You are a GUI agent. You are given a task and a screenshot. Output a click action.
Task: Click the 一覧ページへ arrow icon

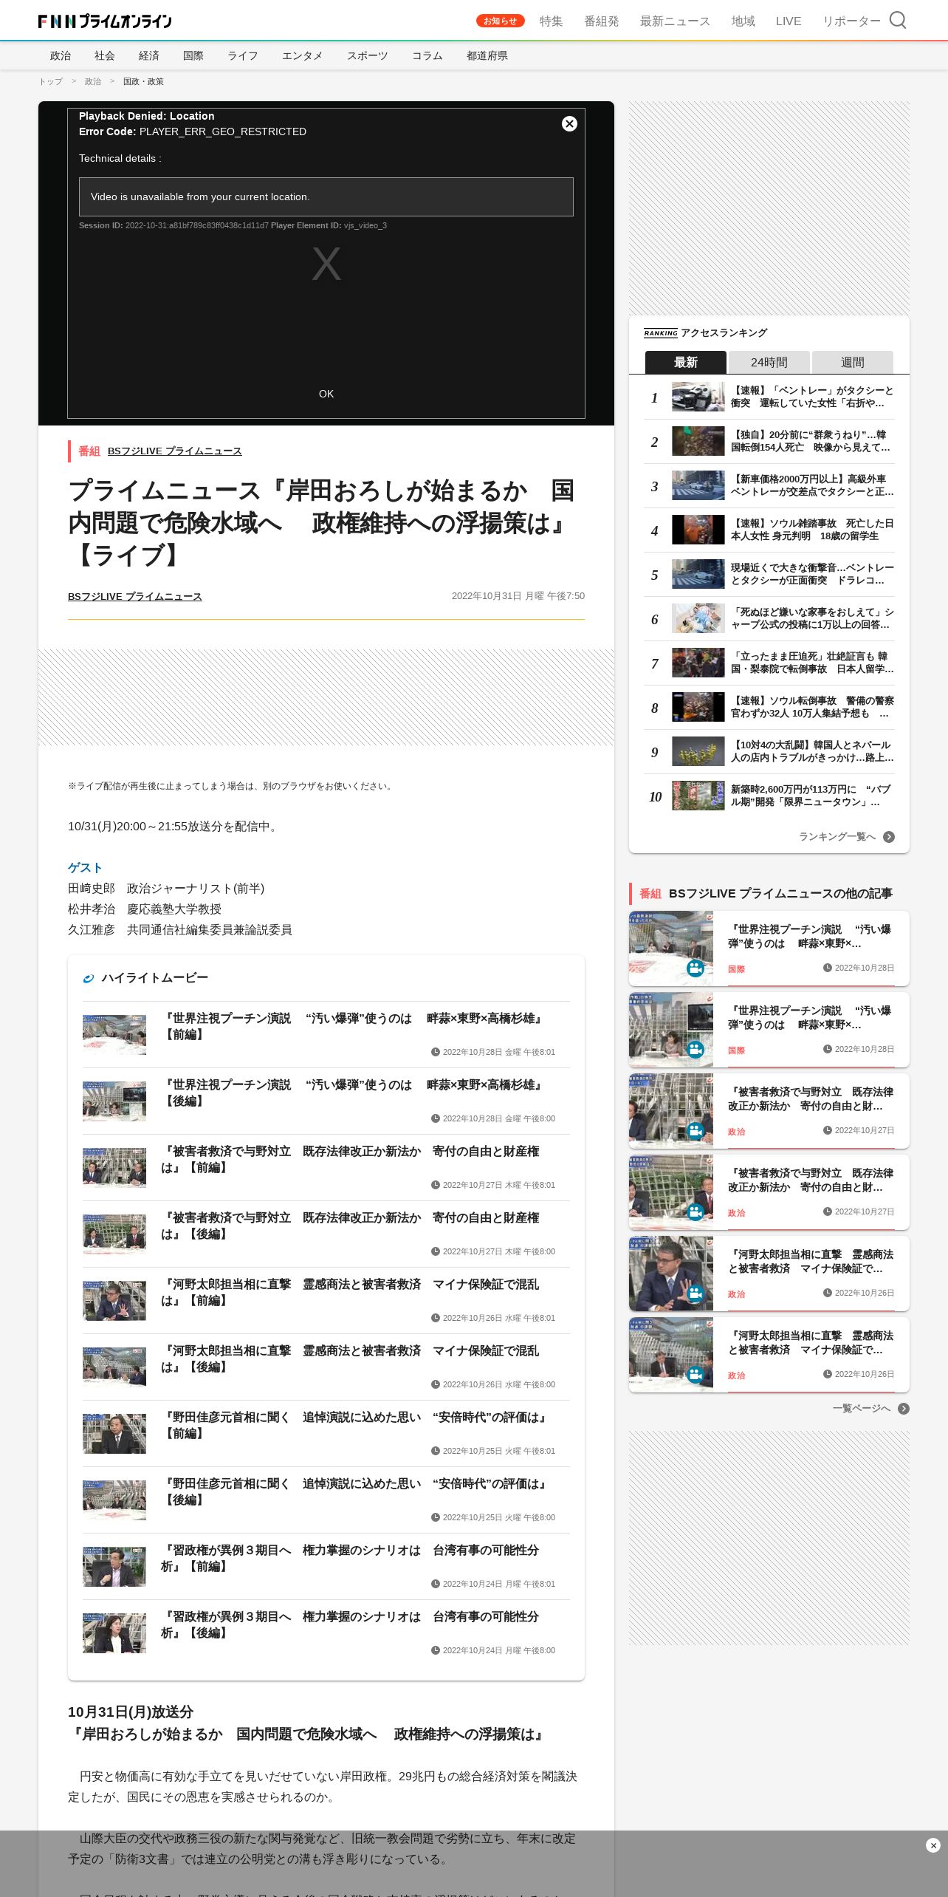click(904, 1409)
